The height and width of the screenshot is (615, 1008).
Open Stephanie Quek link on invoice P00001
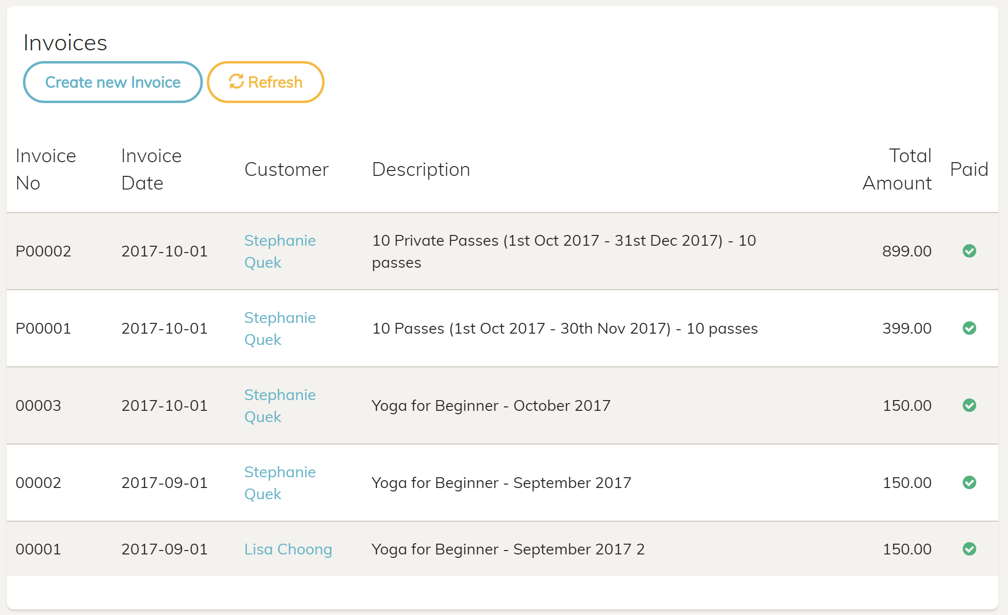point(280,328)
